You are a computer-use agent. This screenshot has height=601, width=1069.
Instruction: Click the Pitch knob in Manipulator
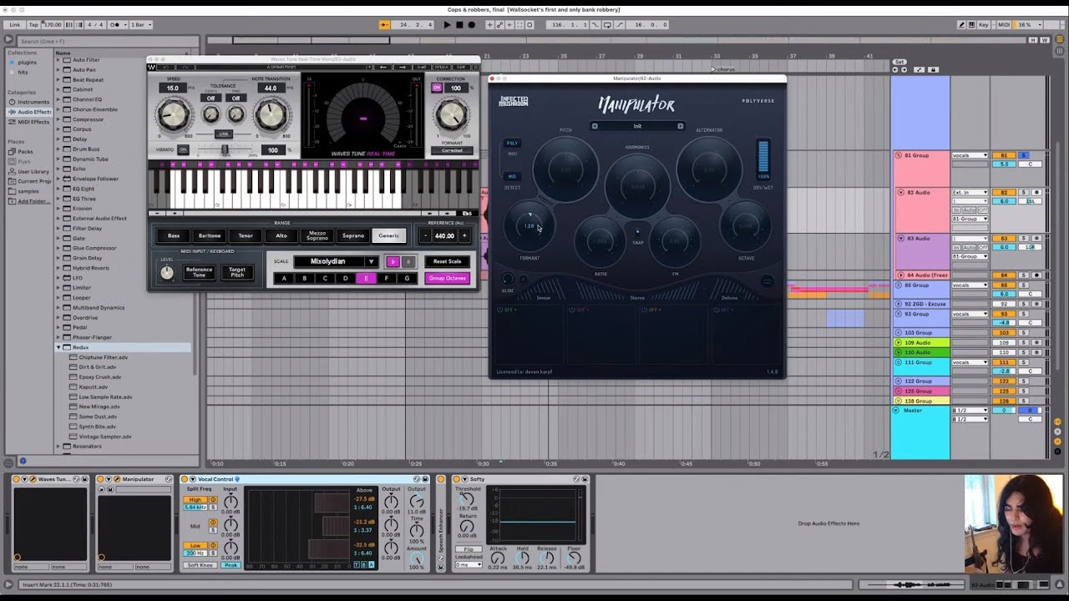(x=565, y=169)
